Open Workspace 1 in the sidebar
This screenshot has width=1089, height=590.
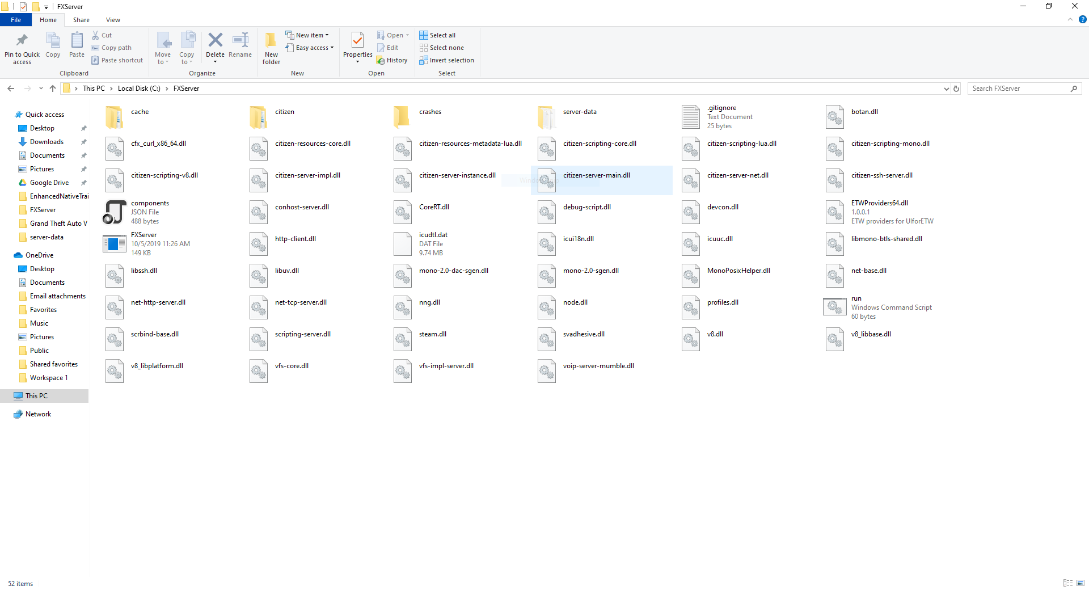point(49,378)
